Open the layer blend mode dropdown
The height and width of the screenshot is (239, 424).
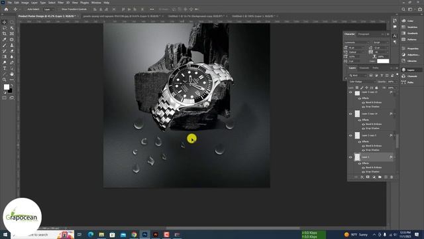coord(362,82)
